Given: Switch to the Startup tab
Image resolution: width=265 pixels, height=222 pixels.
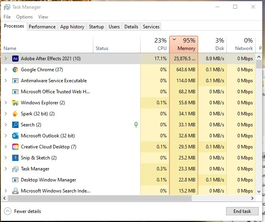Looking at the screenshot, I should [96, 27].
